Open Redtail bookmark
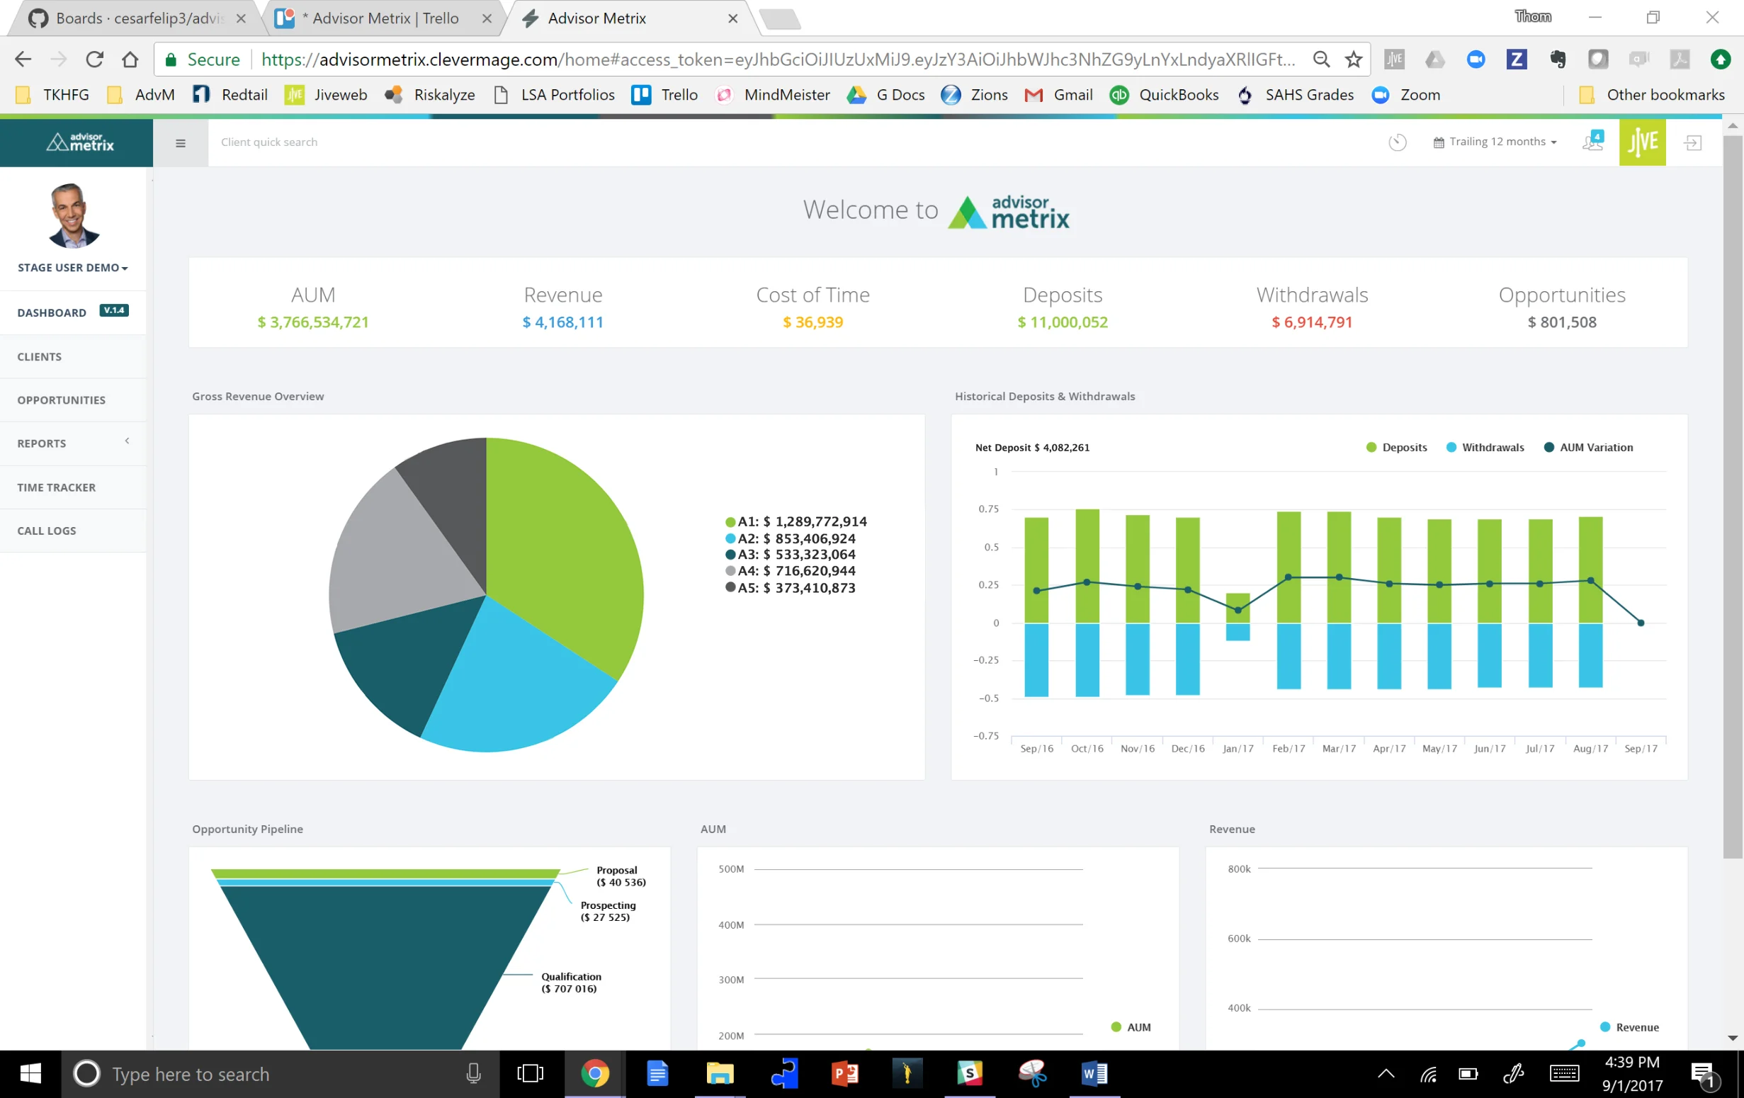The height and width of the screenshot is (1098, 1744). 230,95
